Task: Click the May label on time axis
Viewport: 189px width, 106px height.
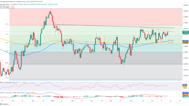Action: [131, 101]
